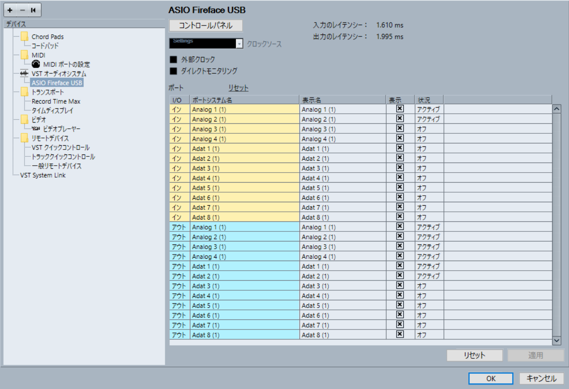Select the MIDI folder icon

[25, 55]
